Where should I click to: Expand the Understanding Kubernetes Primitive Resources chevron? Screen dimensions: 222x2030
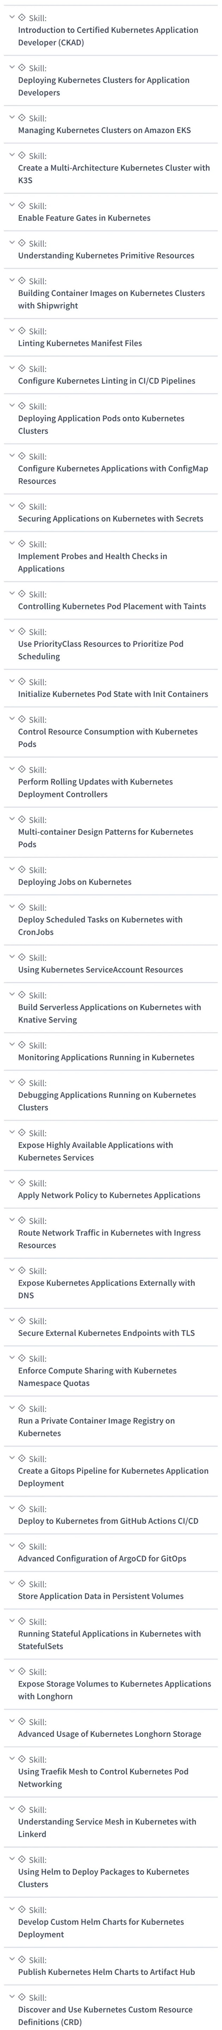click(x=12, y=243)
